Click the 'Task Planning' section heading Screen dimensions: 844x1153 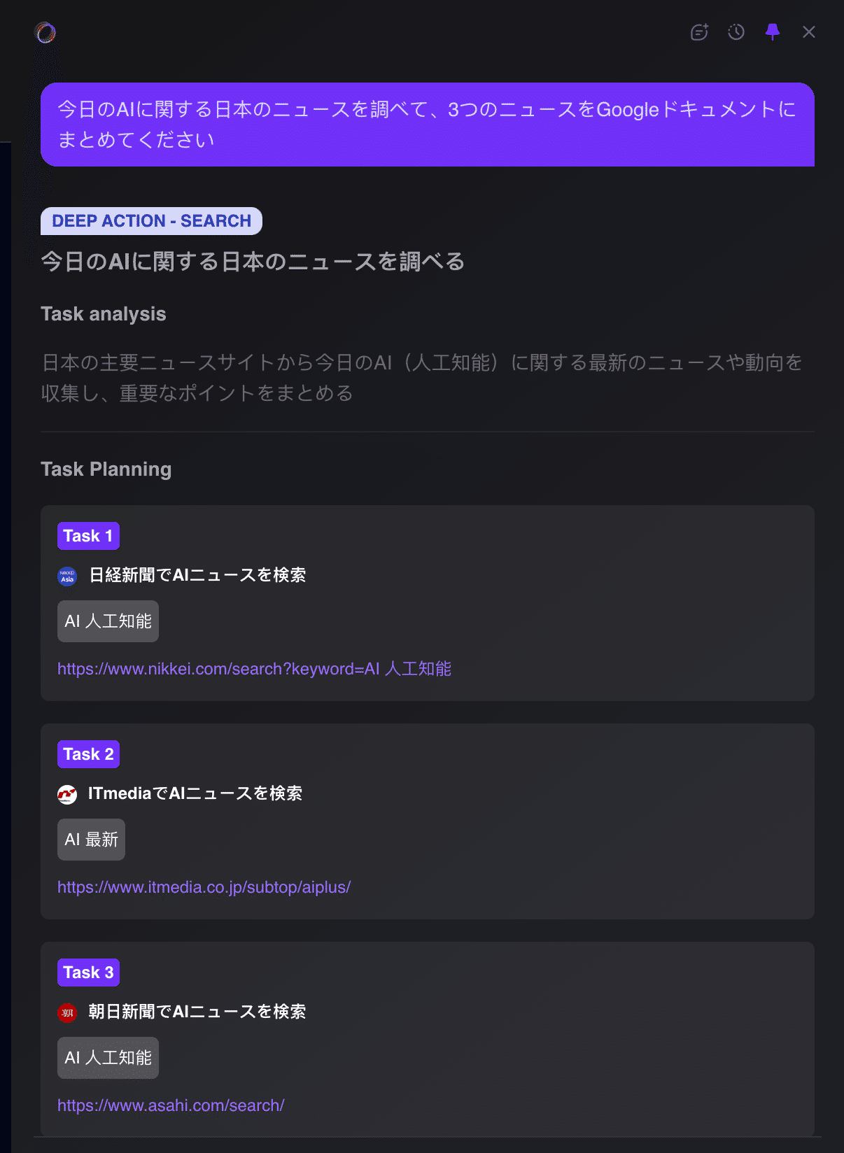106,469
